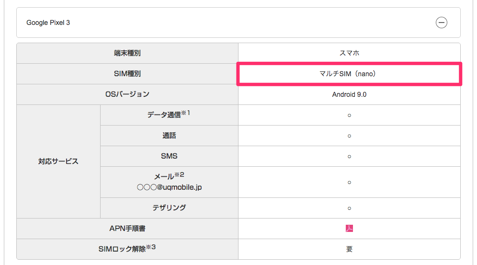Select the Android 9.0 value
The image size is (477, 265).
tap(349, 94)
